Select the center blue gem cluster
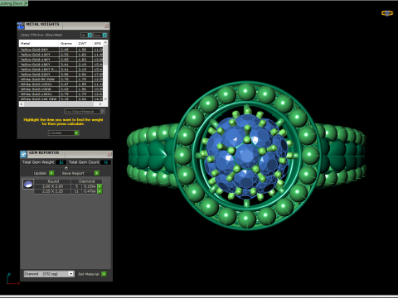This screenshot has width=398, height=298. click(247, 156)
